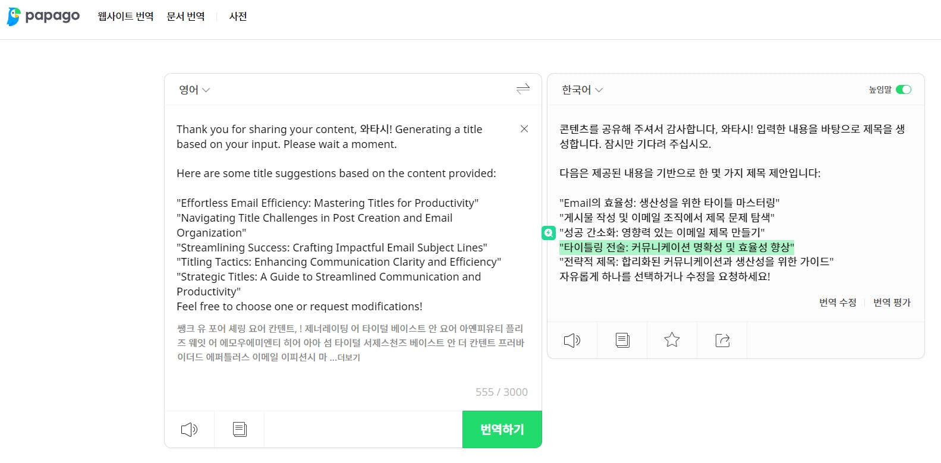Swap source and target languages
941x463 pixels.
click(x=523, y=89)
